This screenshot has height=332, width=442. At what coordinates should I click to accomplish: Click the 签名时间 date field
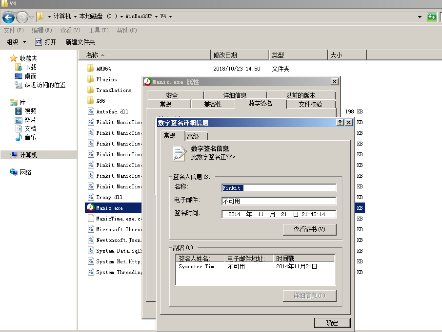pyautogui.click(x=279, y=214)
